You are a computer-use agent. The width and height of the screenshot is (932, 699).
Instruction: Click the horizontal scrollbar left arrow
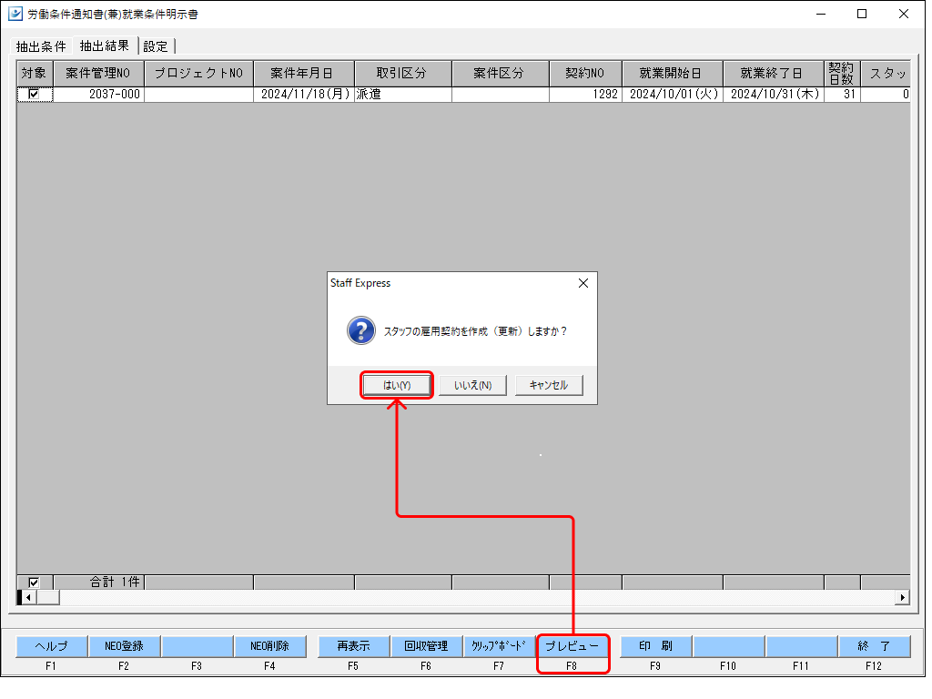(28, 597)
